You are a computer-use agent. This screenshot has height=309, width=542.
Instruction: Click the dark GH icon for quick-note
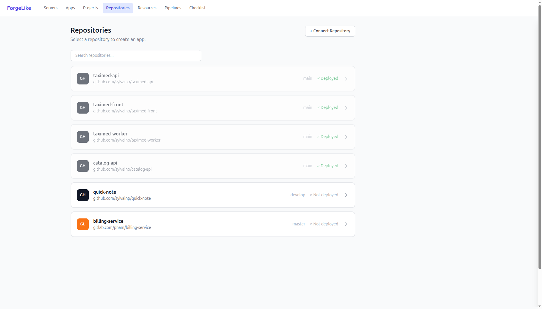[x=83, y=195]
